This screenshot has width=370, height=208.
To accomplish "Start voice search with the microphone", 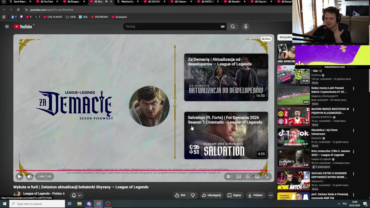I will point(246,27).
